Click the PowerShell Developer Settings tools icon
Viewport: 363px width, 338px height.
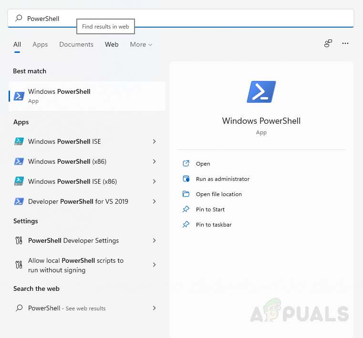(x=19, y=240)
